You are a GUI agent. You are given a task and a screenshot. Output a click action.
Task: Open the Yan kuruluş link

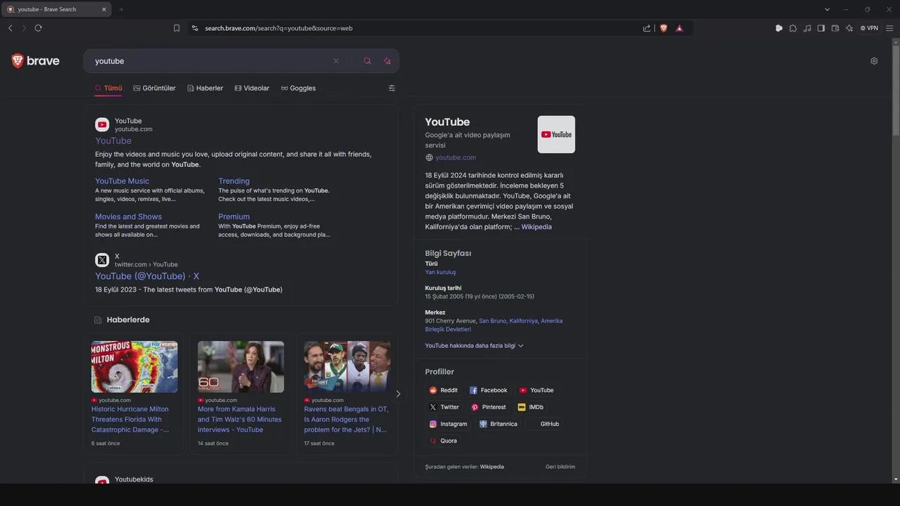pos(440,272)
